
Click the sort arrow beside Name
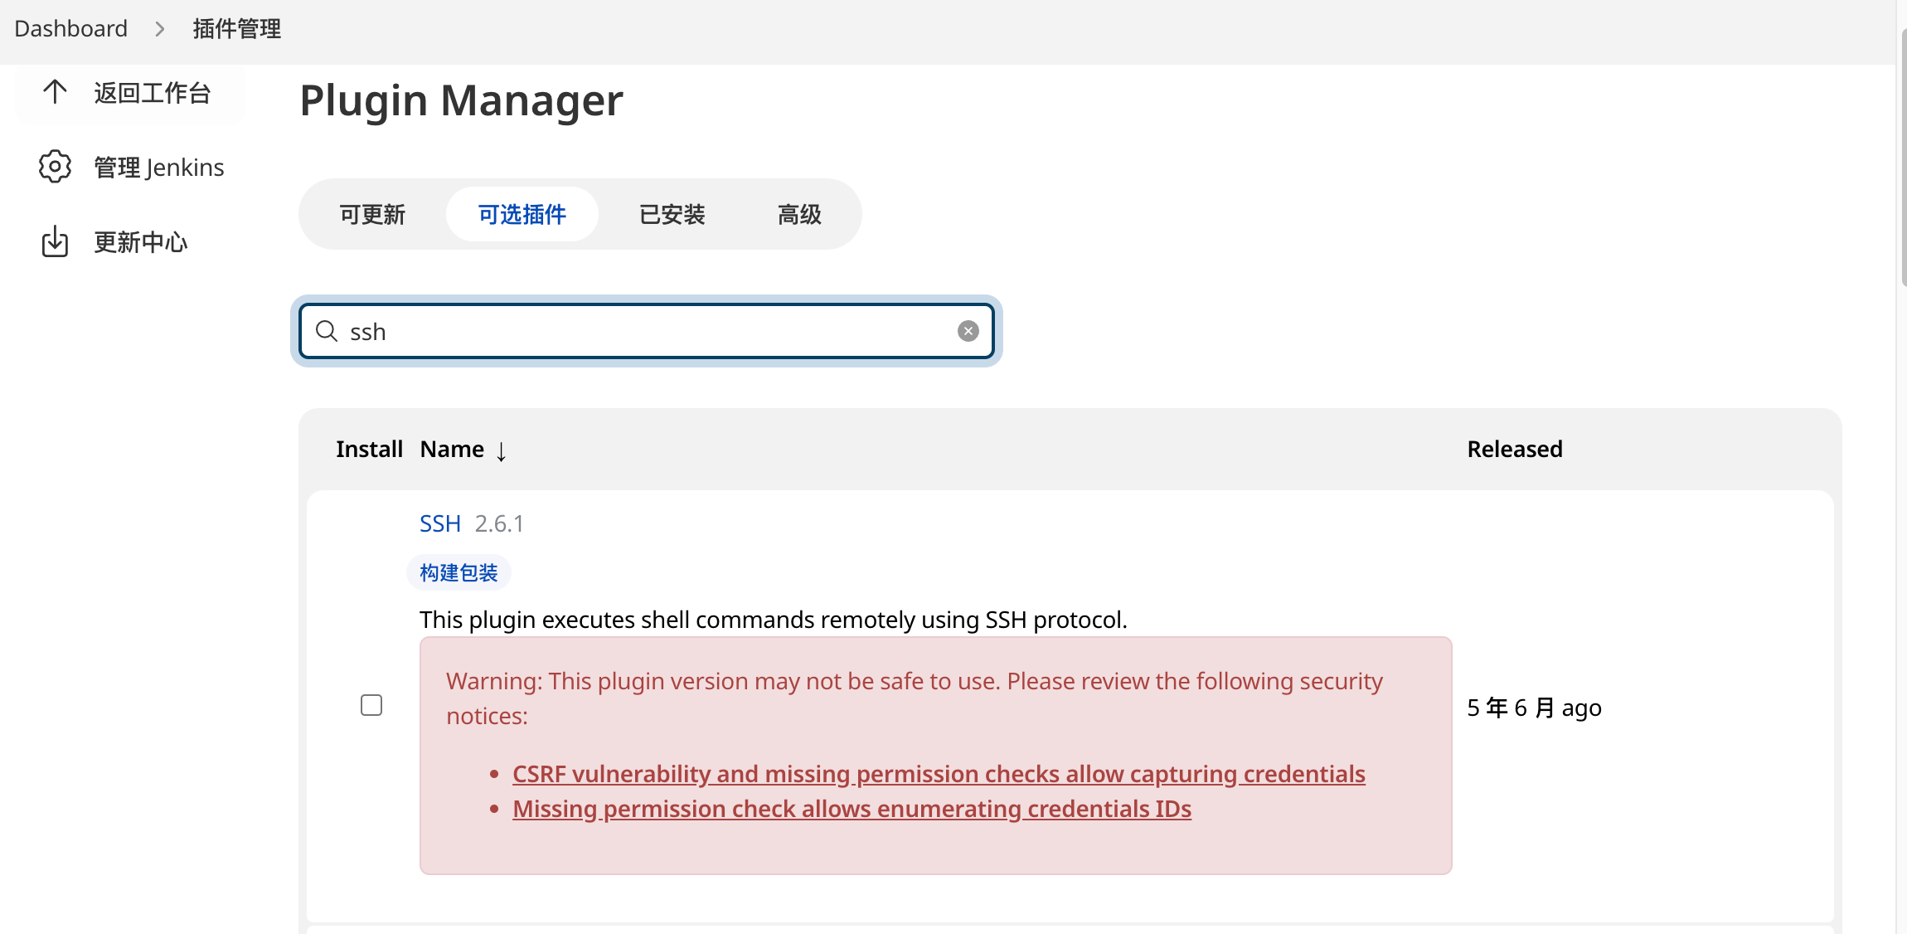coord(502,450)
